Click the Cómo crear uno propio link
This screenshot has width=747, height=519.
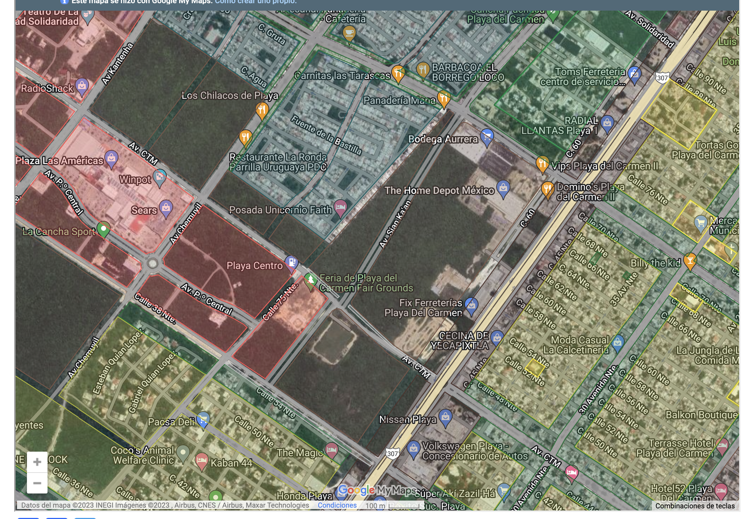255,2
